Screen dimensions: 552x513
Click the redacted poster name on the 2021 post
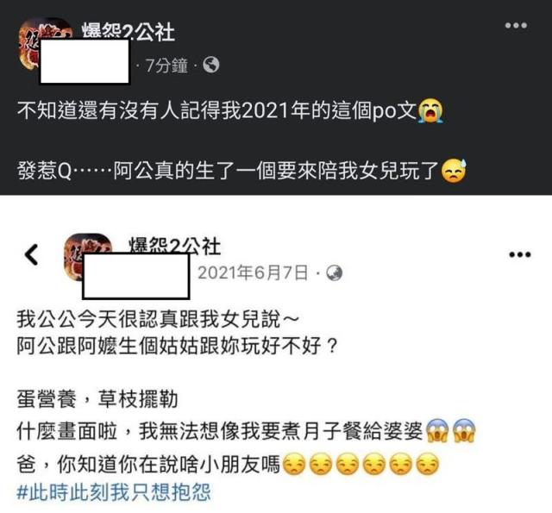click(x=136, y=276)
